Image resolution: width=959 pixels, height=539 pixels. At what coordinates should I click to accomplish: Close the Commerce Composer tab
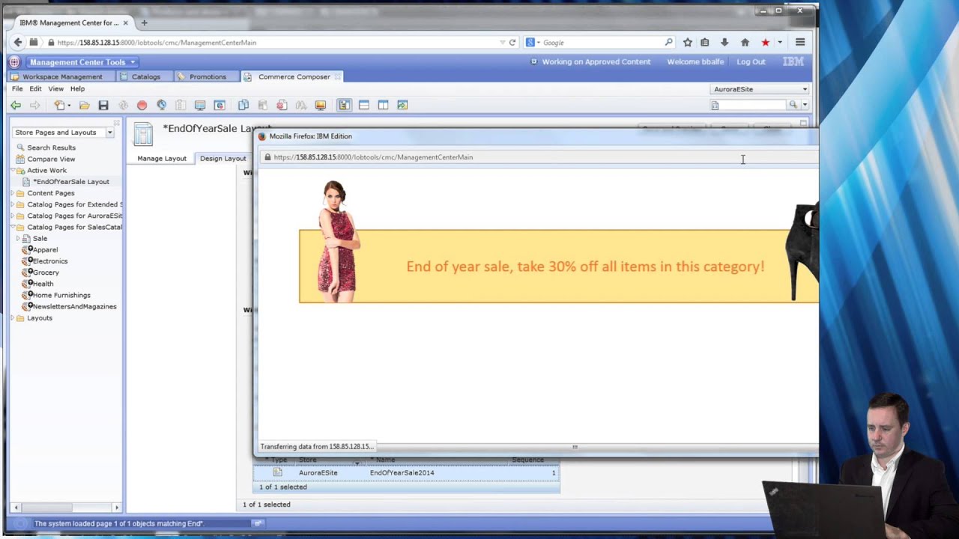(x=338, y=76)
